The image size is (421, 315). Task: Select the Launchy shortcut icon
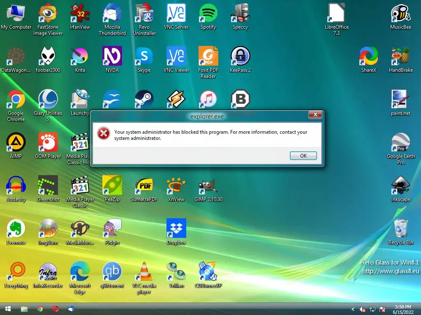(x=80, y=103)
